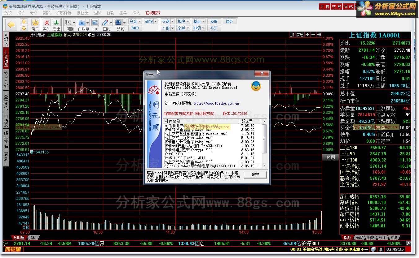The width and height of the screenshot is (419, 258).
Task: Click the 债券 toolbar button
Action: pos(229,21)
